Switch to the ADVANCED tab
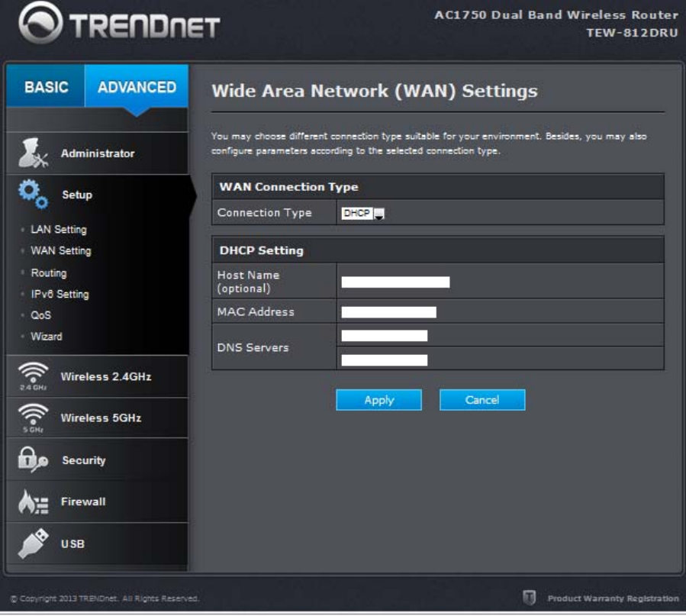Viewport: 686px width, 616px height. pyautogui.click(x=137, y=86)
